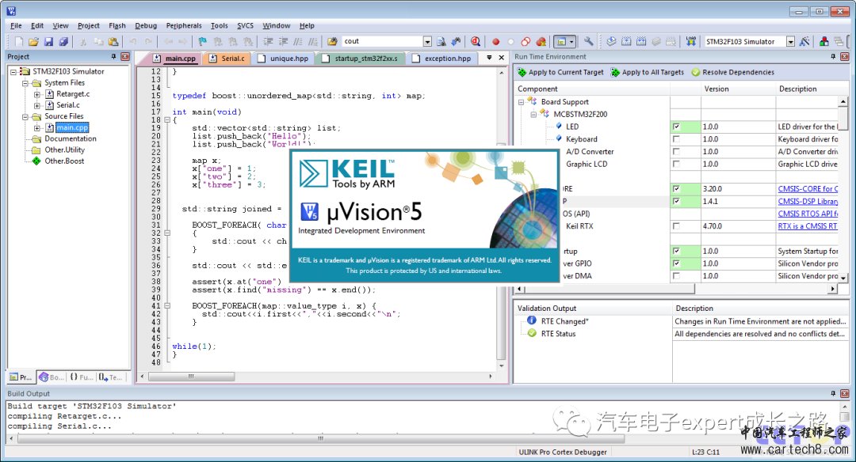Viewport: 856px width, 462px height.
Task: Open Options for Target magic wand icon
Action: 804,41
